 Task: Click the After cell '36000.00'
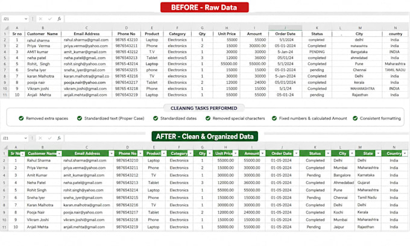point(252,183)
